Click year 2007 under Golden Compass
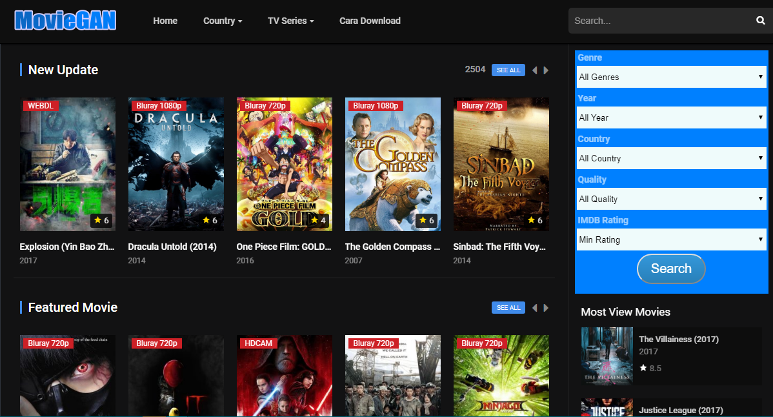 [354, 260]
